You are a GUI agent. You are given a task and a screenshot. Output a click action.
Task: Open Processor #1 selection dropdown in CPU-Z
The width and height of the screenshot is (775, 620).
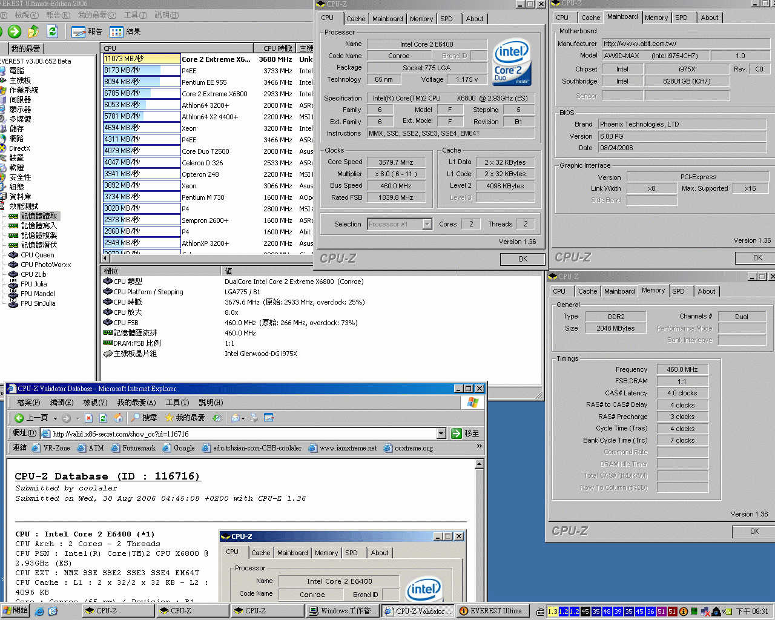(x=427, y=224)
